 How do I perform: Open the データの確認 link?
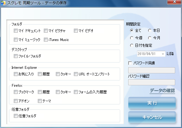pos(162,91)
